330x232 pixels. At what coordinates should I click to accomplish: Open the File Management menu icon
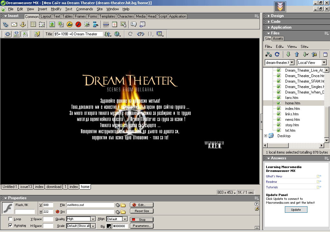[108, 34]
